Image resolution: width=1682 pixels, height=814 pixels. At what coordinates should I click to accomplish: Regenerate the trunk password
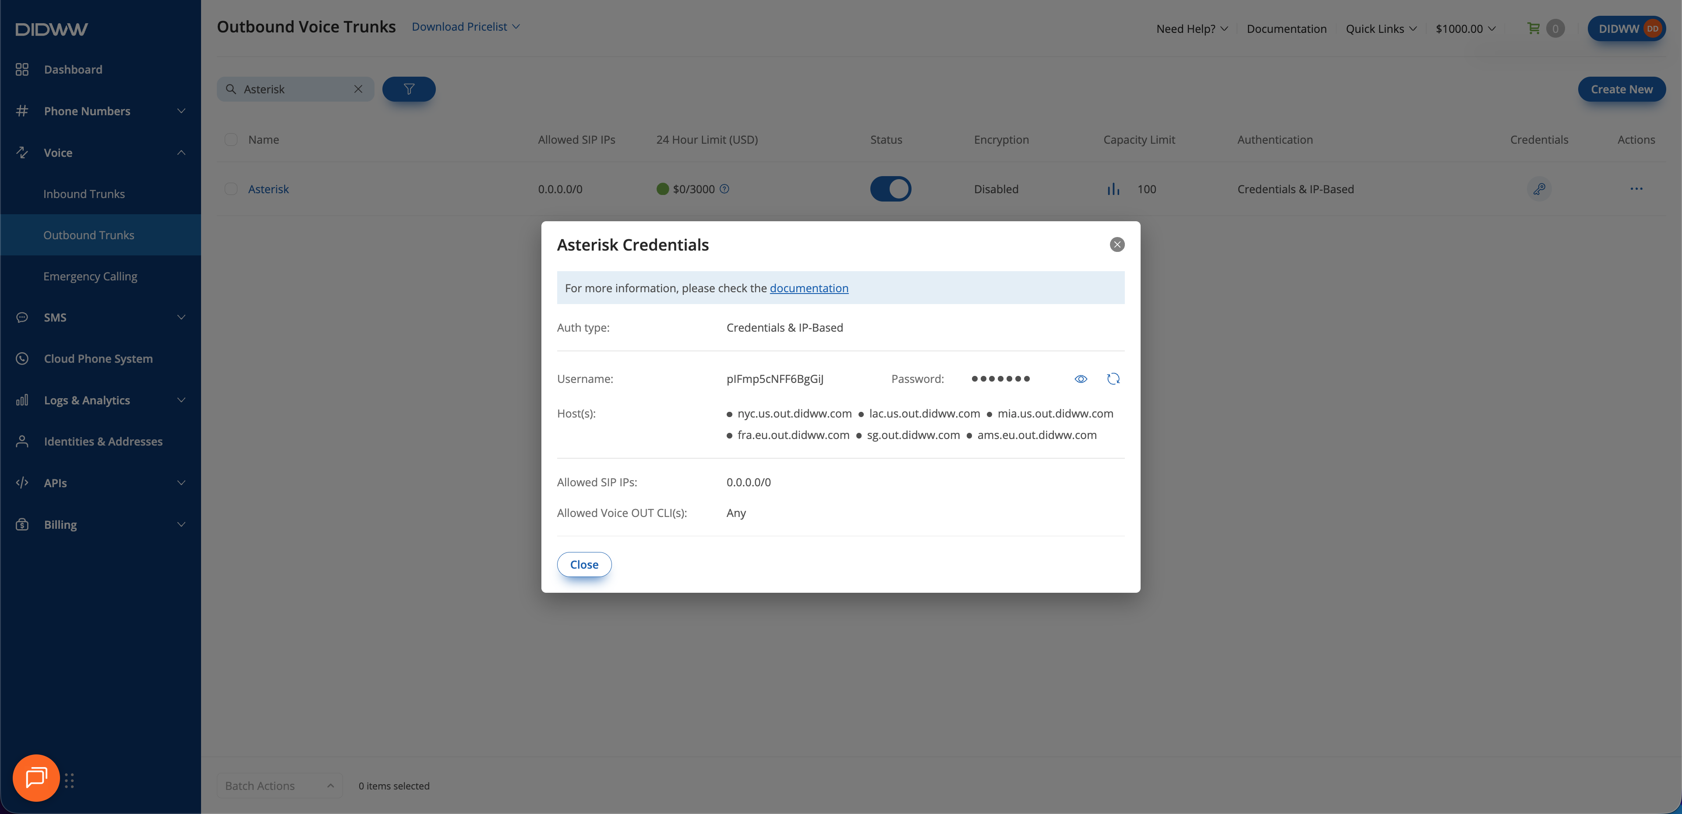point(1113,379)
